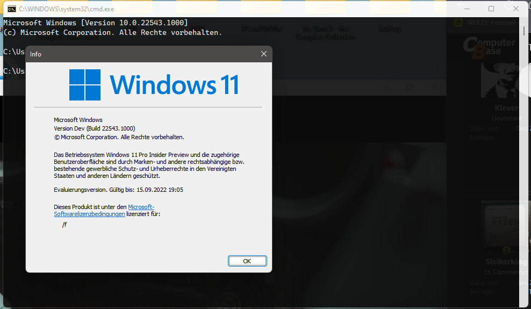
Task: Click the 'Microsoft Windows' text line in dialog
Action: coord(78,120)
